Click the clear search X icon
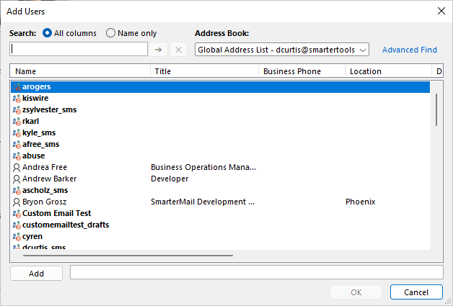 click(178, 50)
